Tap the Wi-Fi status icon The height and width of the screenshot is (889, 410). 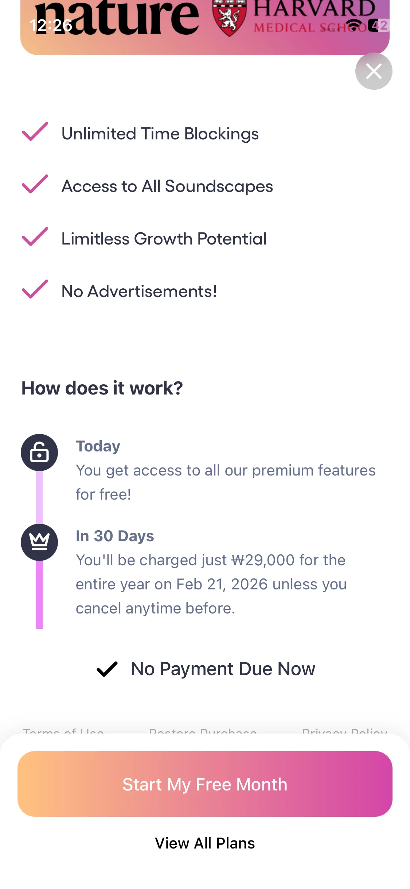(x=354, y=25)
